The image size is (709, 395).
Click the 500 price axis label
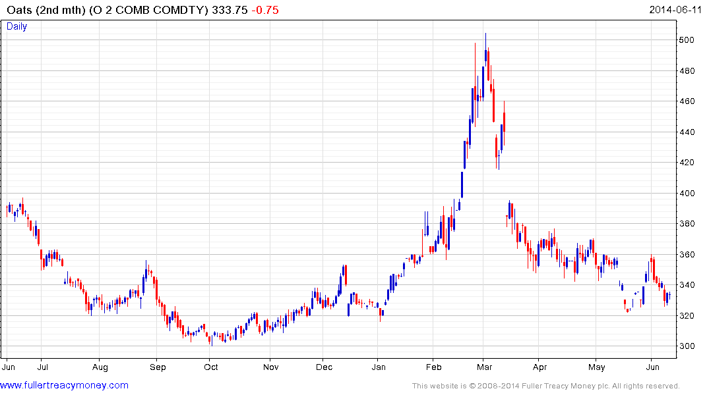[x=687, y=40]
